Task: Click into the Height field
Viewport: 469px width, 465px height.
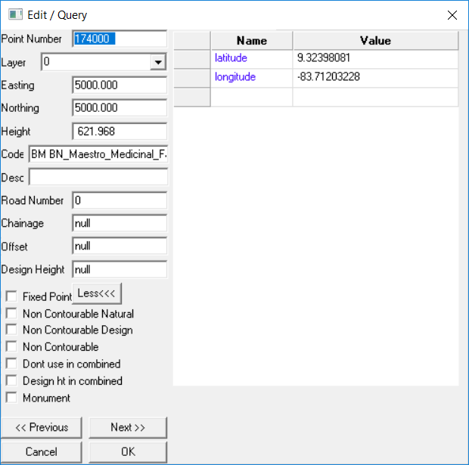Action: pos(119,132)
